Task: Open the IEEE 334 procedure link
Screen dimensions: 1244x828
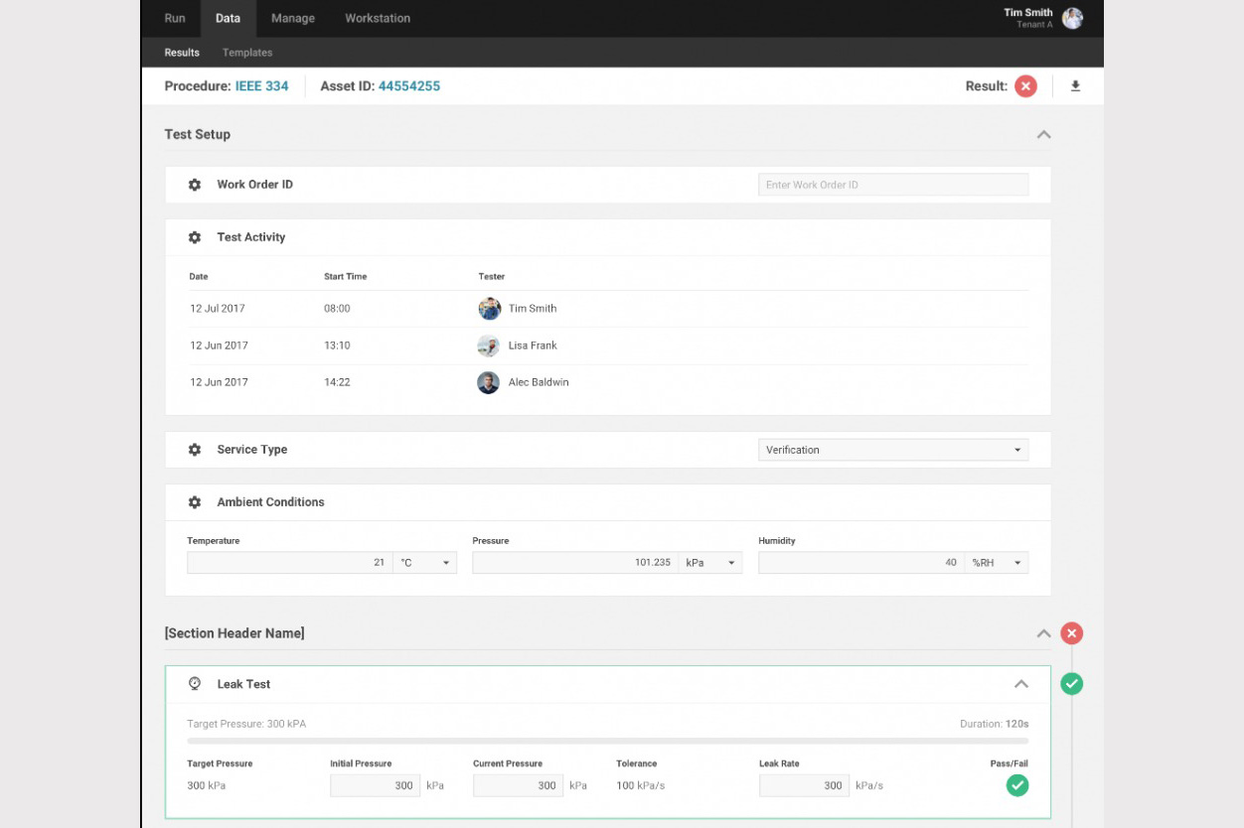Action: [x=261, y=86]
